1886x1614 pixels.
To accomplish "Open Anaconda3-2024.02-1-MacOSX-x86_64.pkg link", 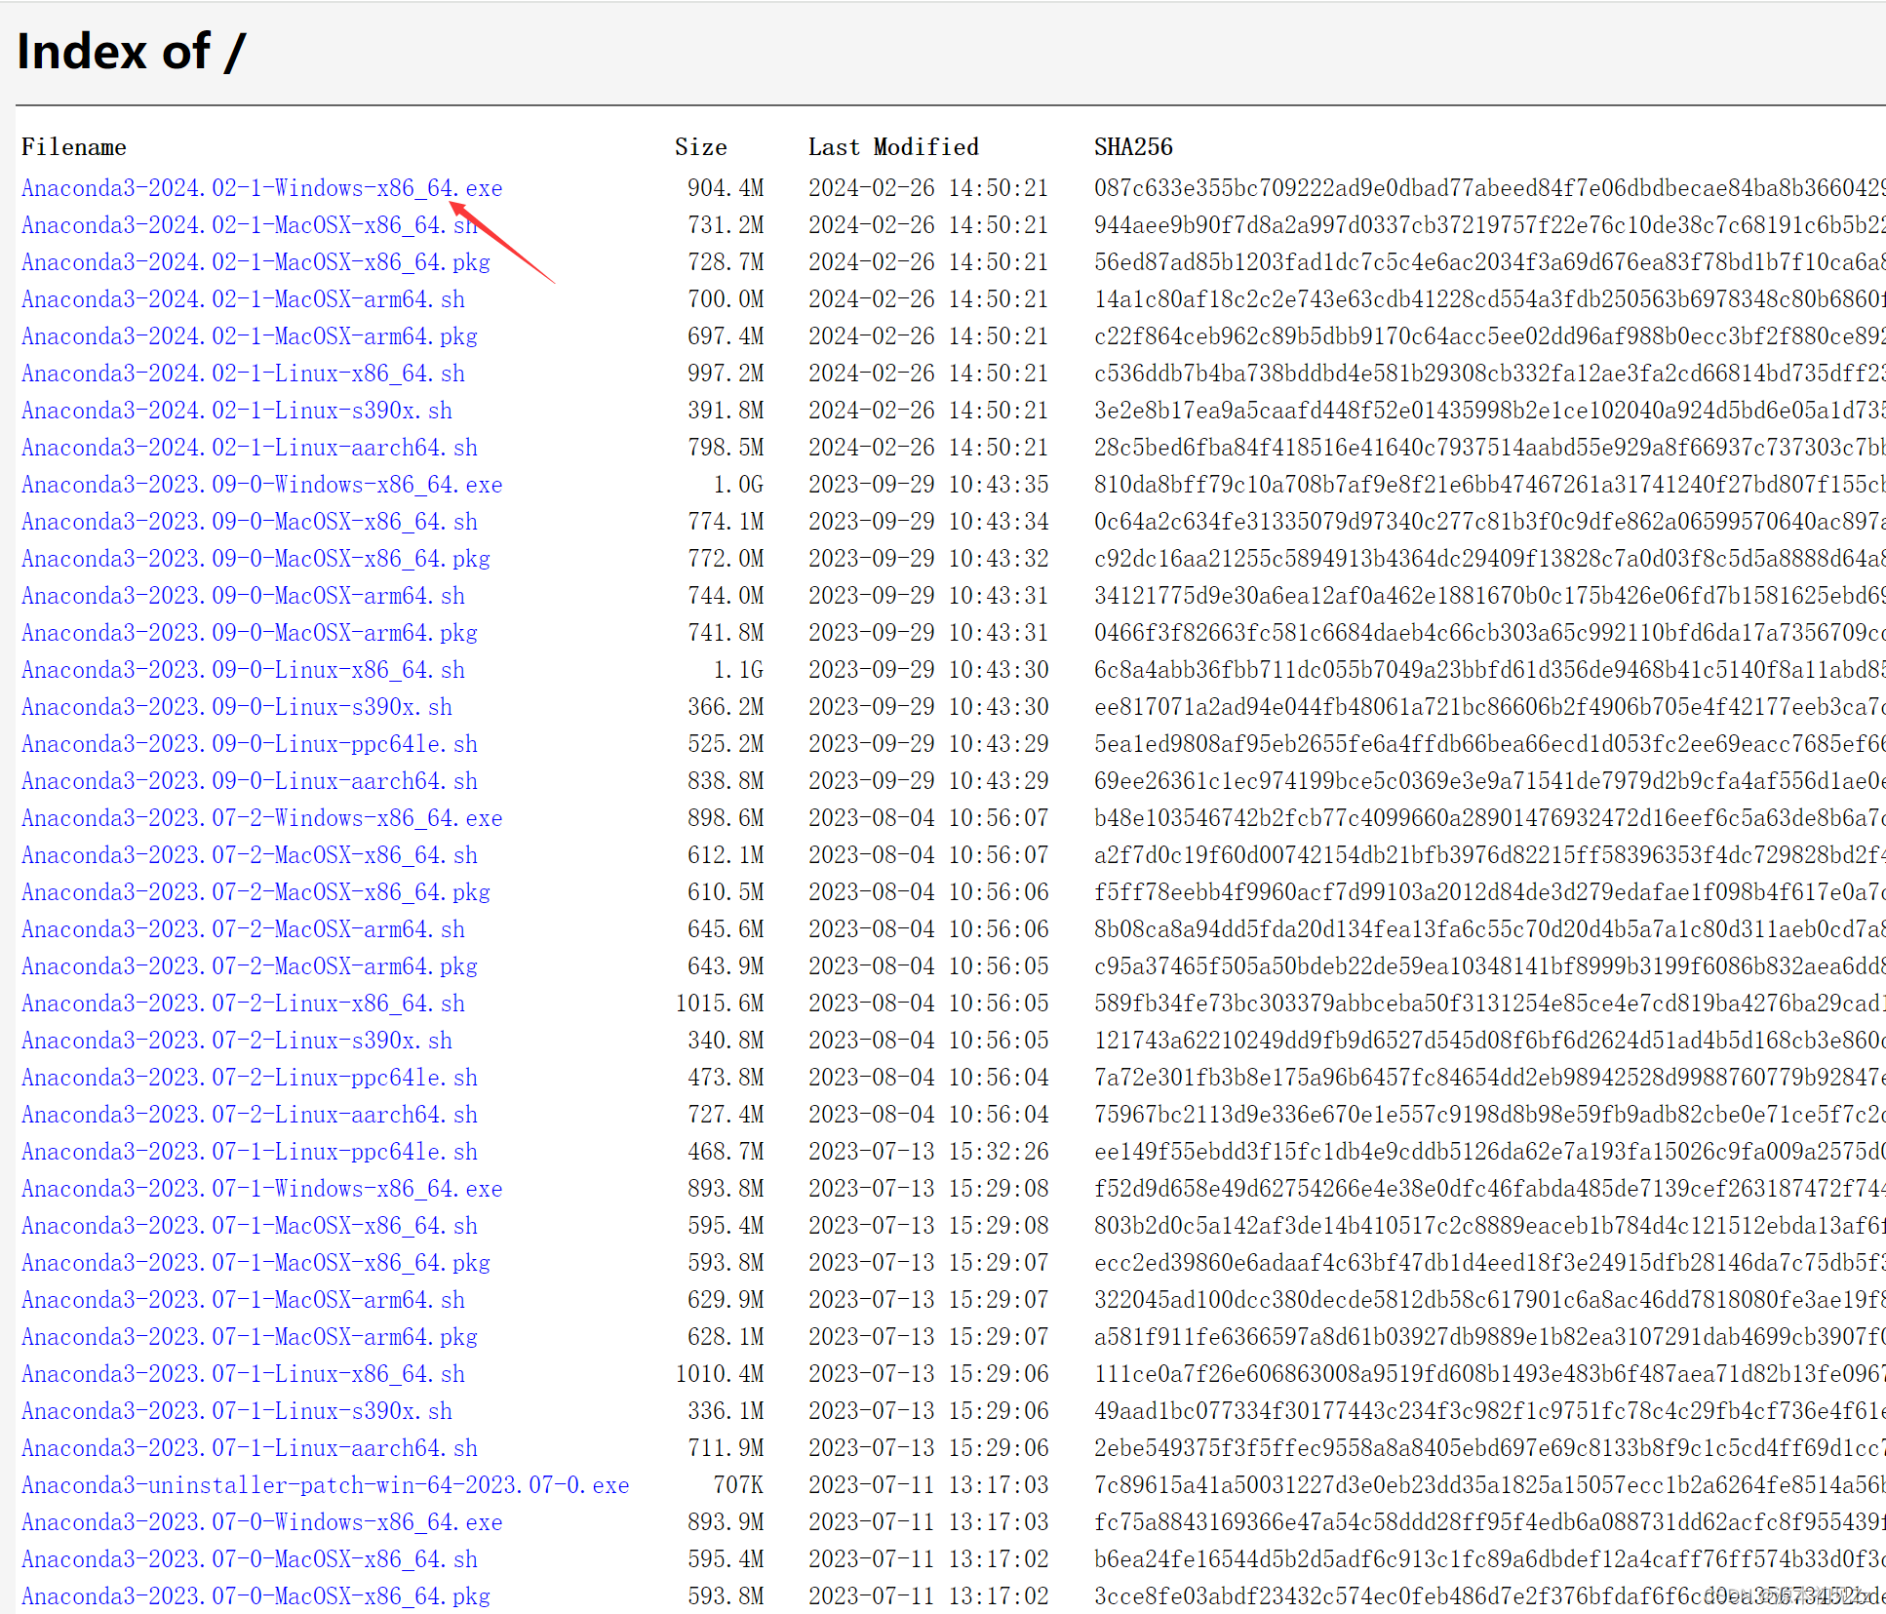I will point(255,262).
